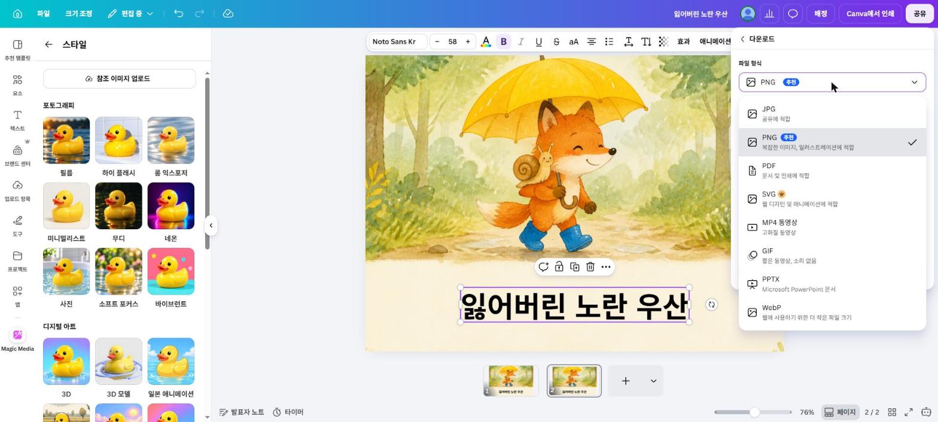This screenshot has height=422, width=938.
Task: Collapse the side panel arrow
Action: [x=211, y=226]
